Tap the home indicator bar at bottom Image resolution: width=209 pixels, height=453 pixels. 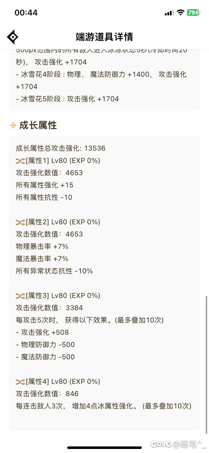(x=104, y=447)
